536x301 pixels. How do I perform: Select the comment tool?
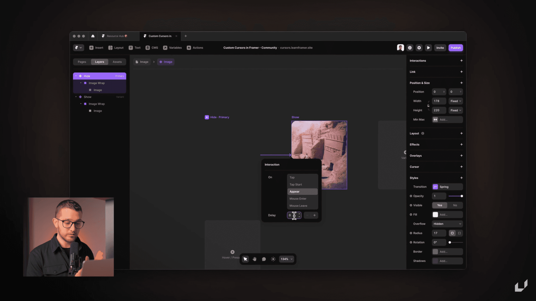point(264,259)
